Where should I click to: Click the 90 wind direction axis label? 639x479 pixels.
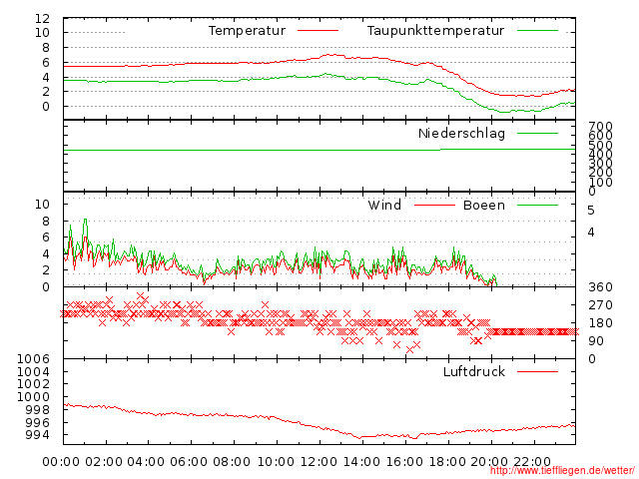[x=596, y=341]
